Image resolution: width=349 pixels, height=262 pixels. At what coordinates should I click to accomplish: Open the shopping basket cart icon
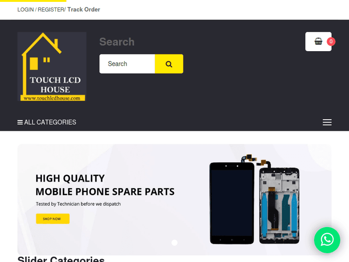pyautogui.click(x=318, y=41)
